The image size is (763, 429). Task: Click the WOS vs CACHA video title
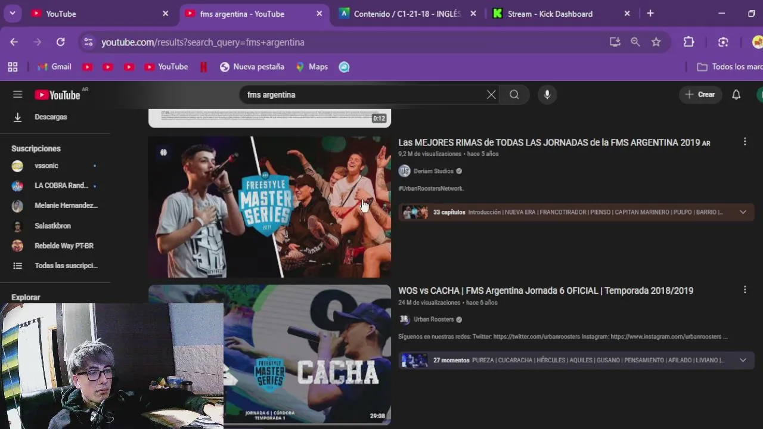(546, 291)
